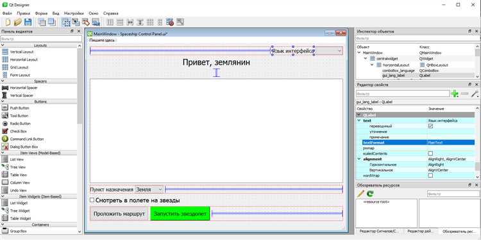Open the Форма menu
Image resolution: width=481 pixels, height=240 pixels.
[41, 13]
